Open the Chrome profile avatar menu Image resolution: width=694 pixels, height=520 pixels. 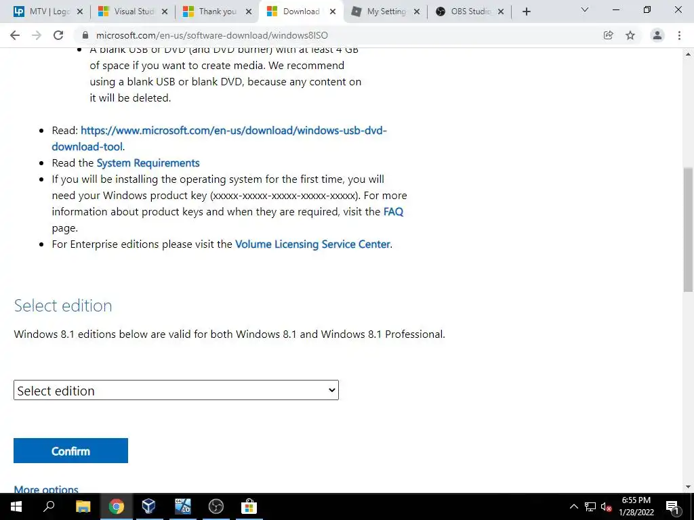point(657,35)
